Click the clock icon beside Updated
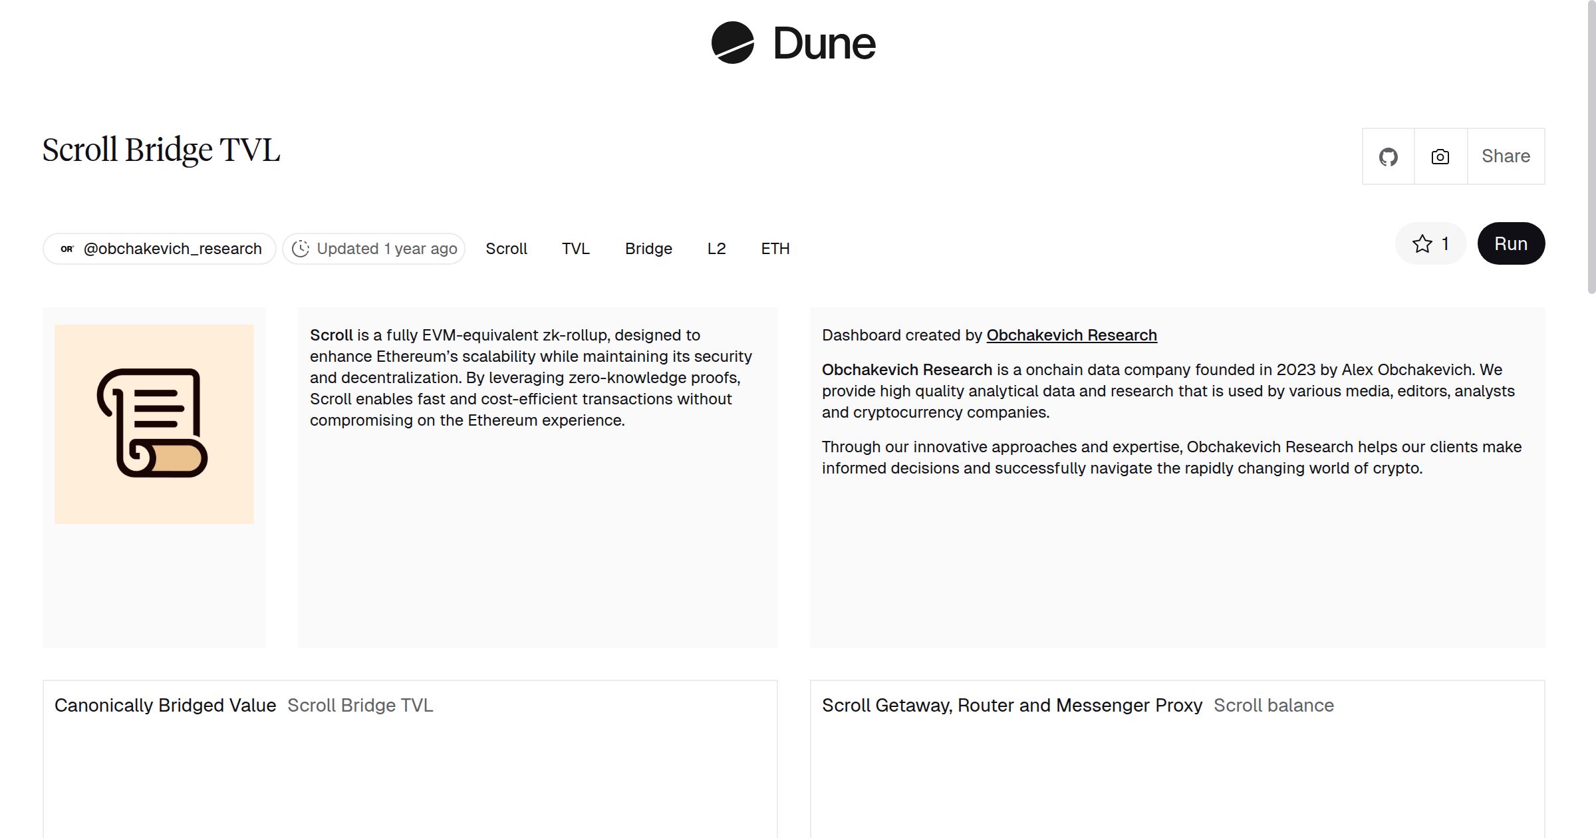This screenshot has height=838, width=1596. (x=301, y=249)
